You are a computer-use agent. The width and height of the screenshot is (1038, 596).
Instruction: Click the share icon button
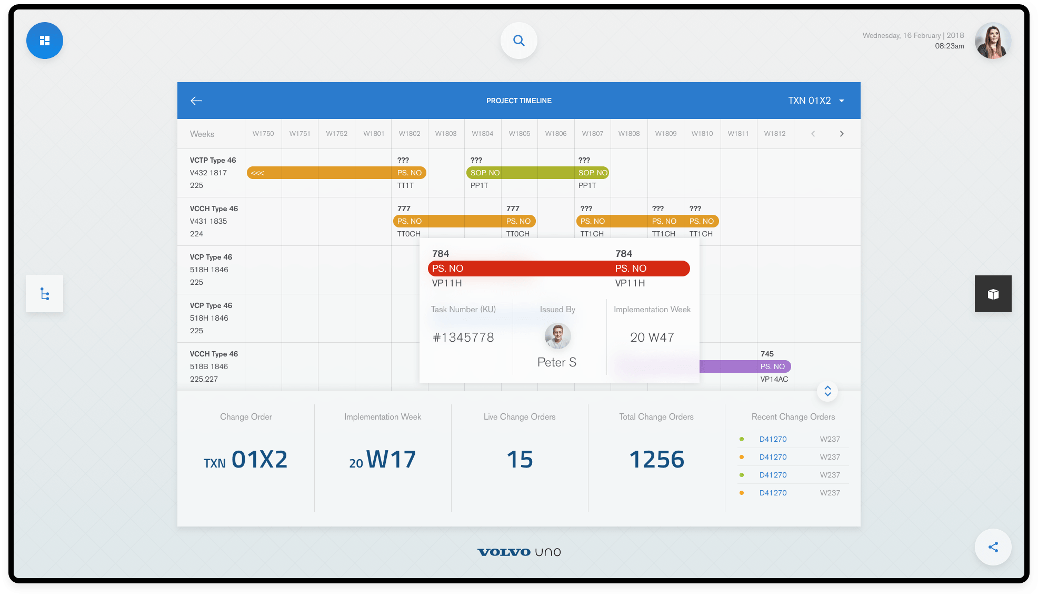(x=993, y=547)
